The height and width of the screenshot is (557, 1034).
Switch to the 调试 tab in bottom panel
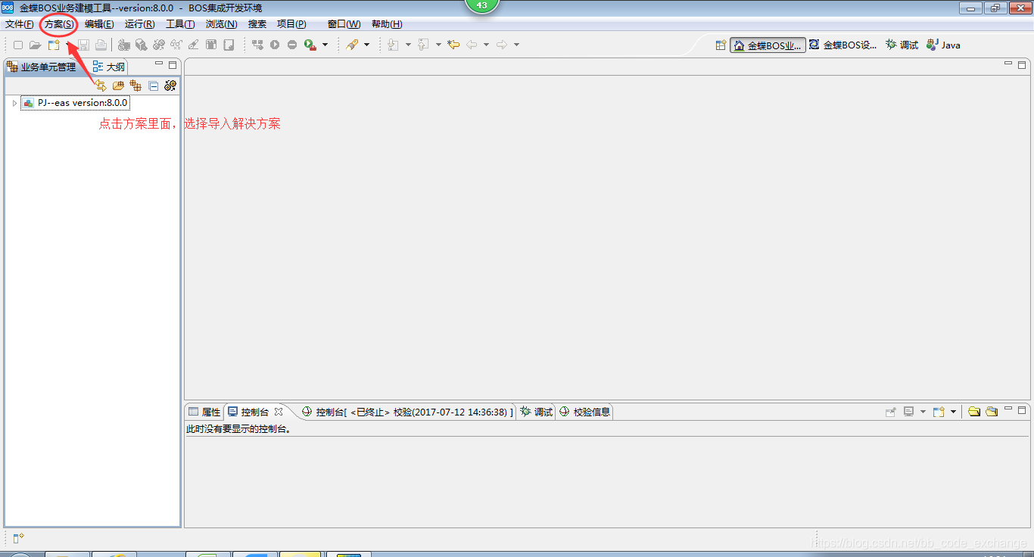tap(536, 412)
